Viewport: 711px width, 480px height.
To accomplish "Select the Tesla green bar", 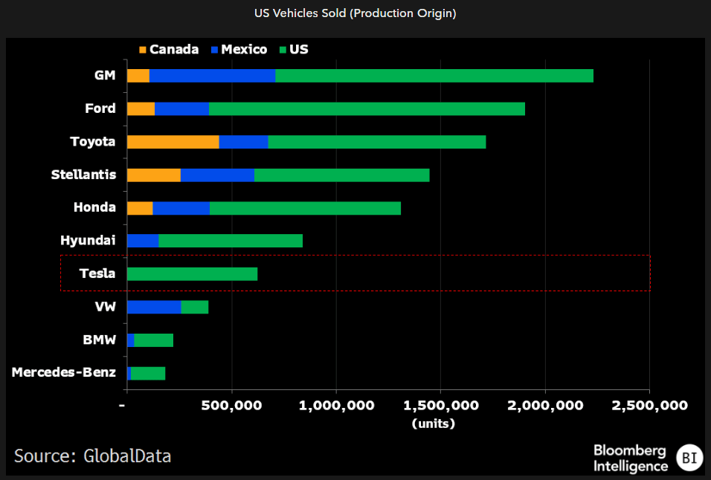I will (192, 273).
